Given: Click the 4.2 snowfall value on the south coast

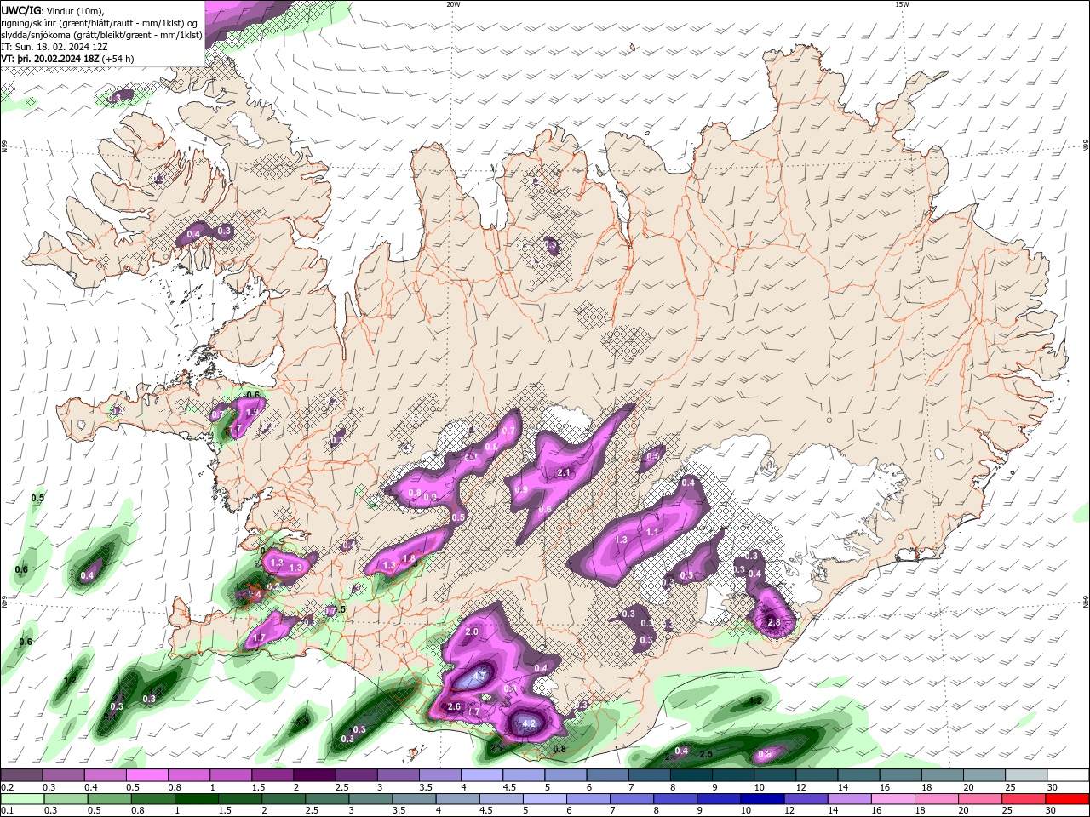Looking at the screenshot, I should pos(528,724).
